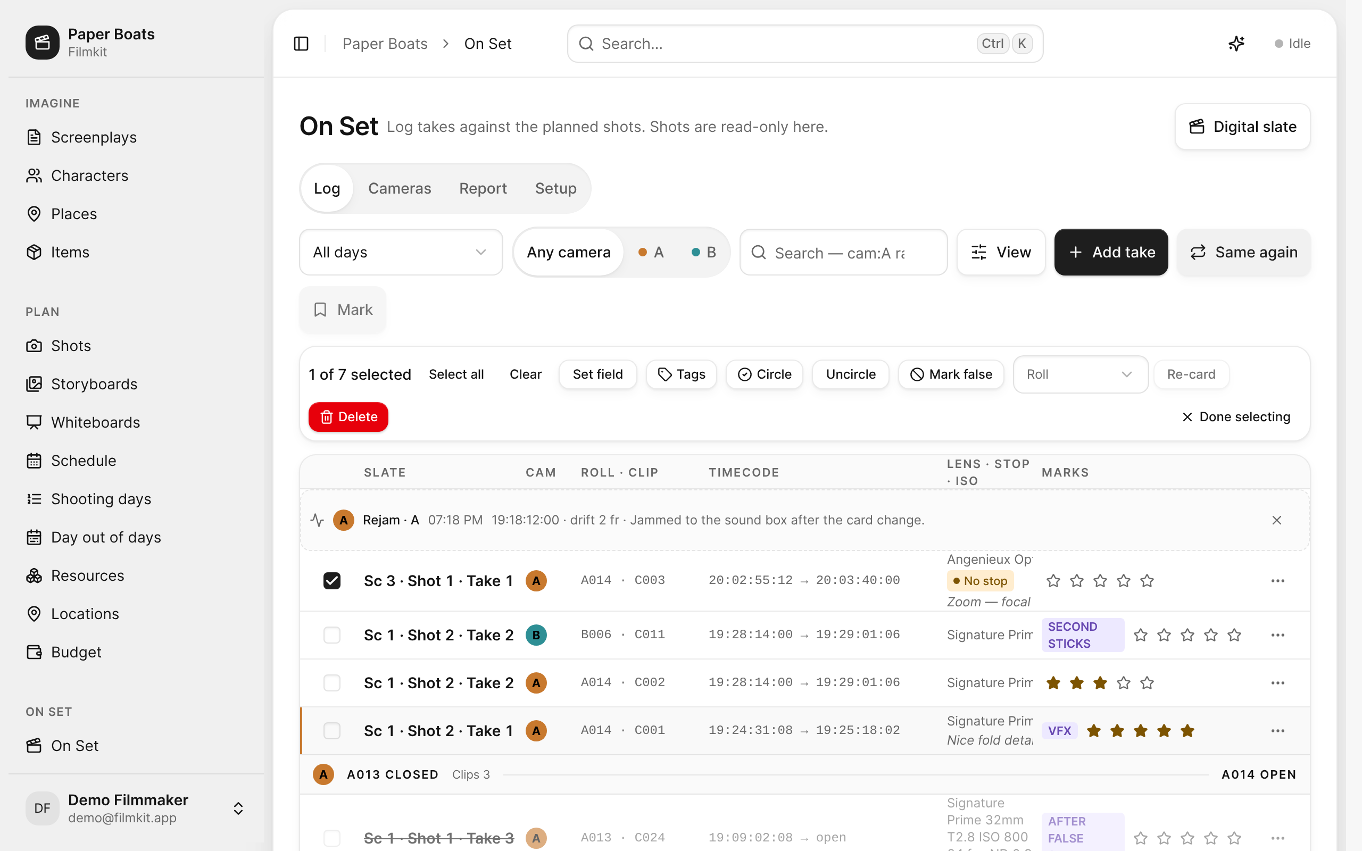Check the Sc 1 Shot 2 Take 1 checkbox
1362x851 pixels.
[332, 731]
